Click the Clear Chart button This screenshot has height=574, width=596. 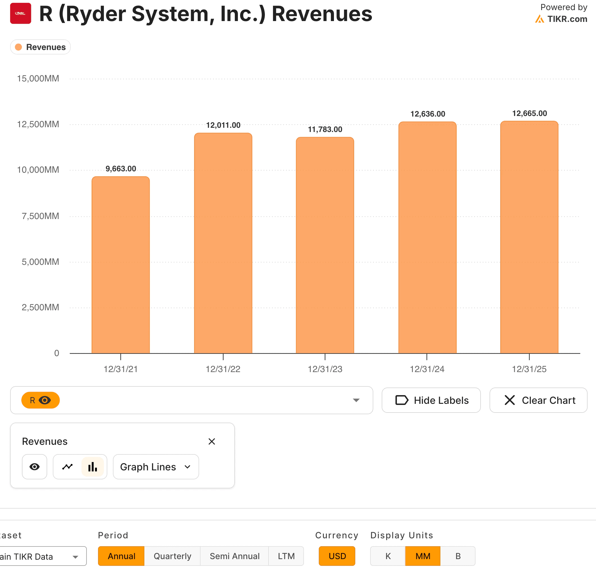[538, 400]
